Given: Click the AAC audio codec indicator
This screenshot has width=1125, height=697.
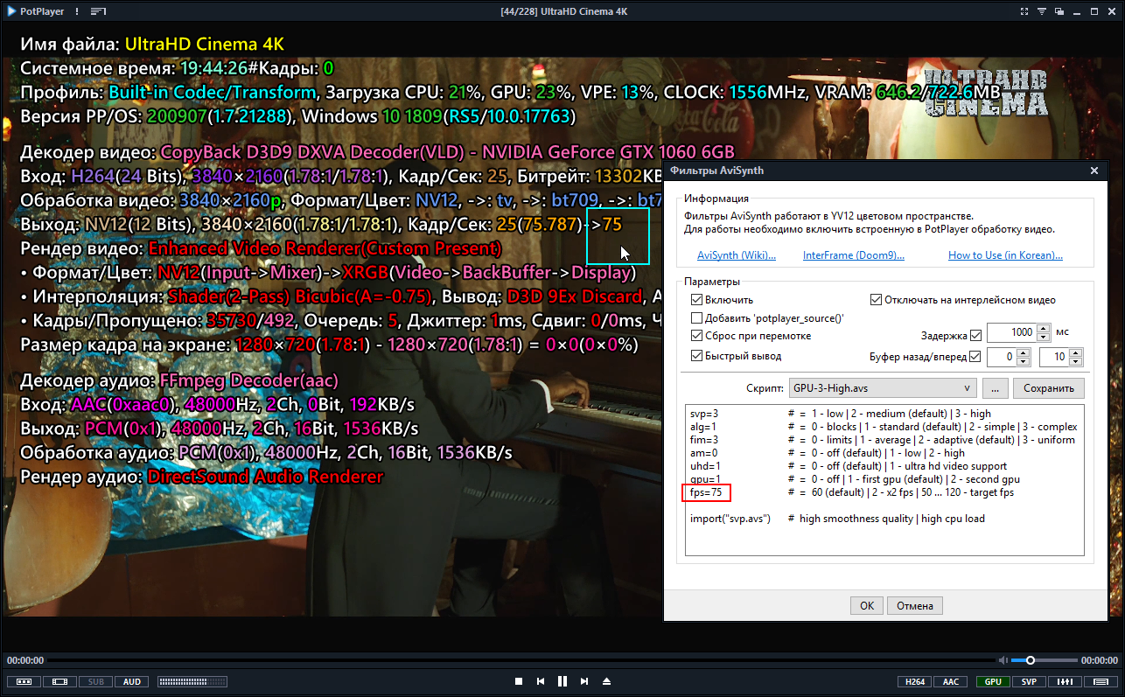Looking at the screenshot, I should coord(950,681).
